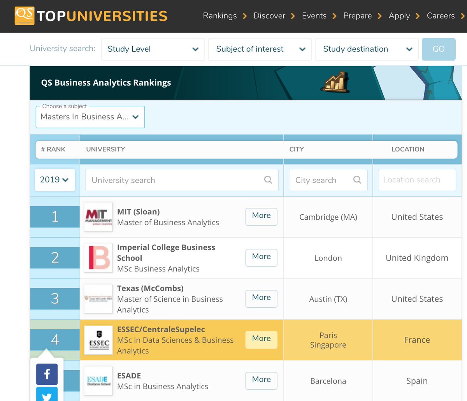467x401 pixels.
Task: Click the Barcelona city cell
Action: click(x=328, y=381)
